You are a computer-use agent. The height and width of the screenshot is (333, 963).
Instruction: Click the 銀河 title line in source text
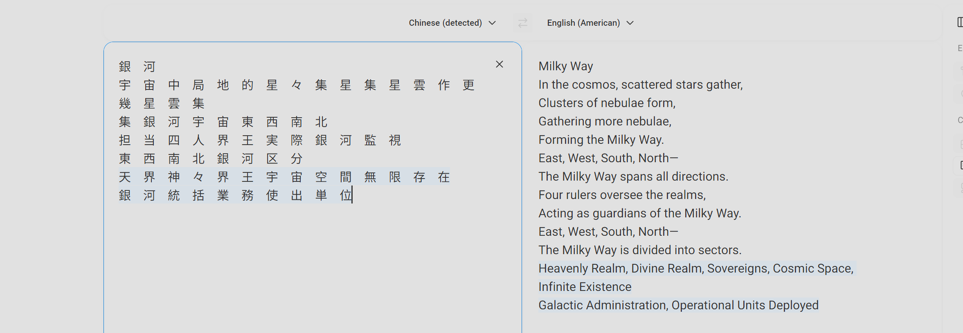(x=137, y=66)
